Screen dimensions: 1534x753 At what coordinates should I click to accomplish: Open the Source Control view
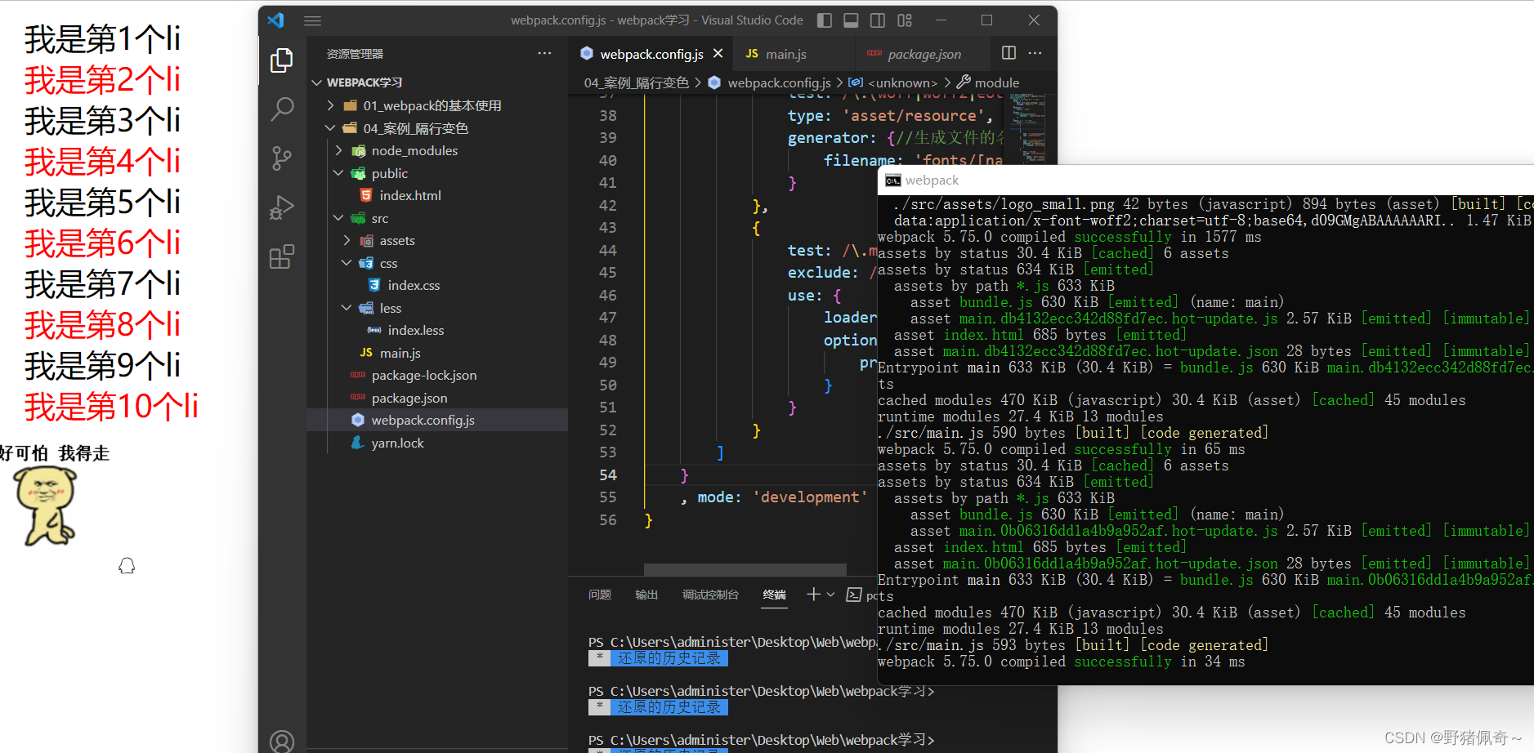282,158
